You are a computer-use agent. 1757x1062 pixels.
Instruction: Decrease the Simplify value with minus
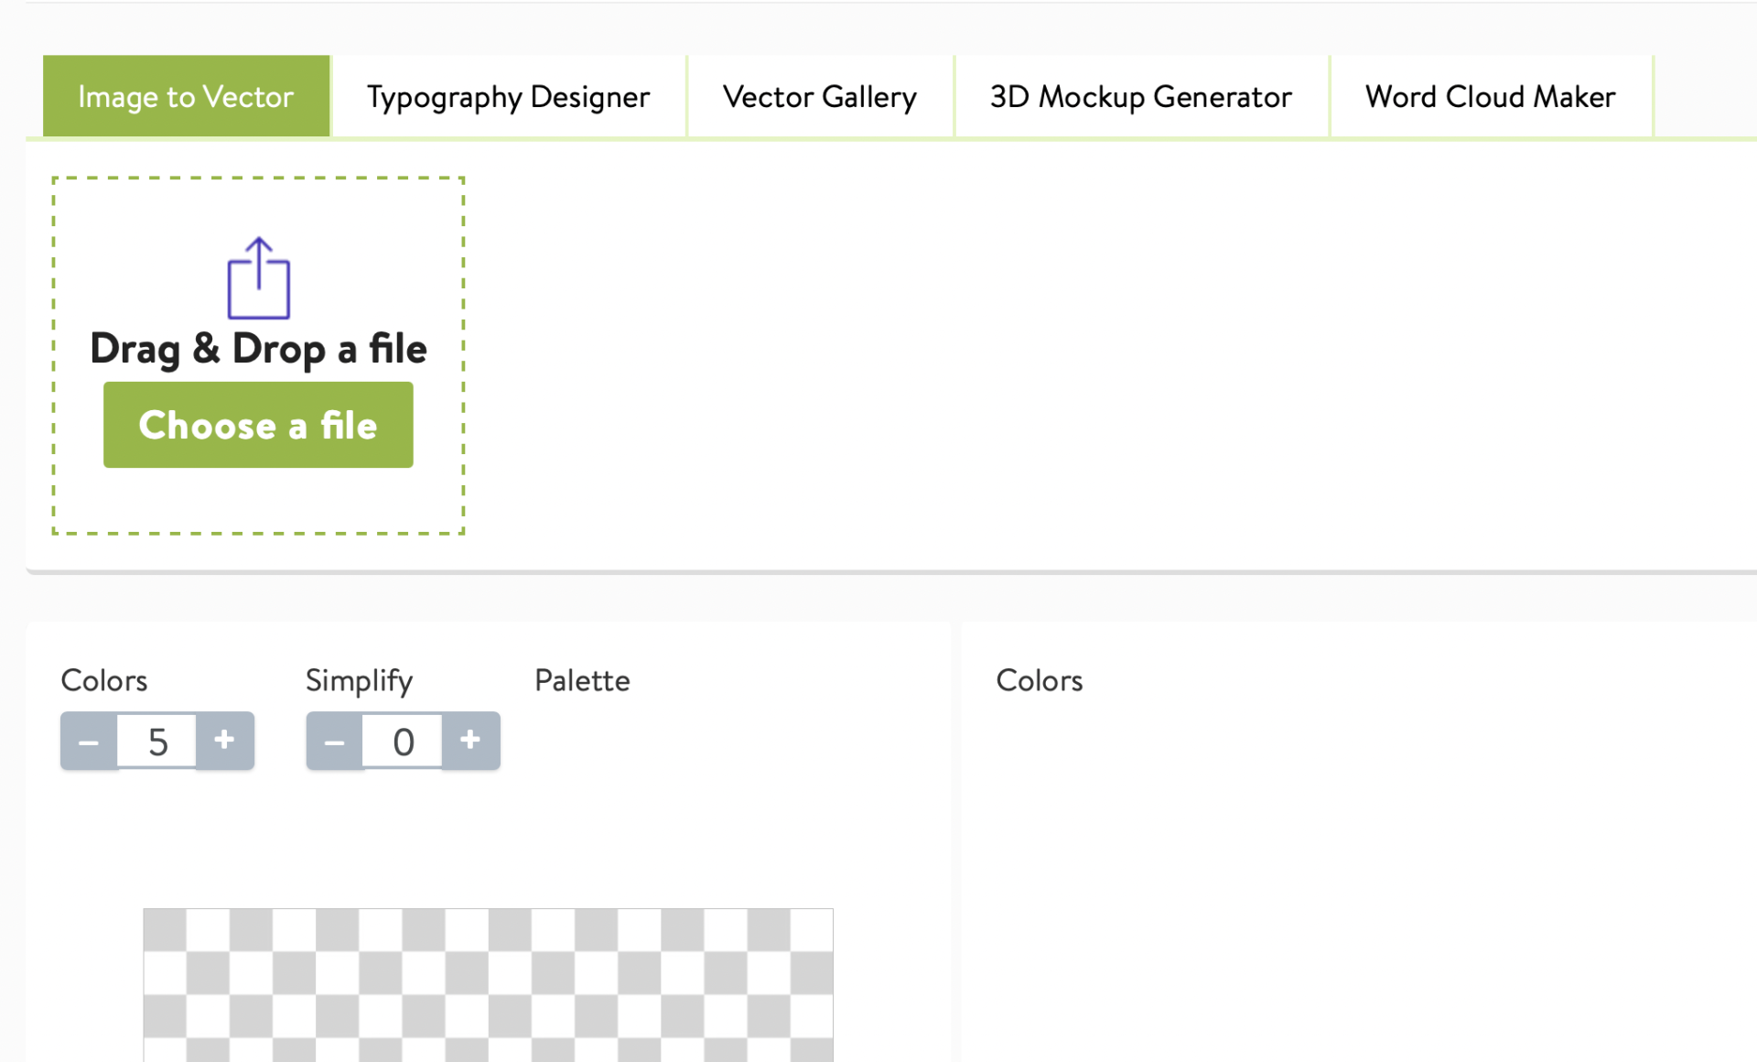[x=335, y=741]
